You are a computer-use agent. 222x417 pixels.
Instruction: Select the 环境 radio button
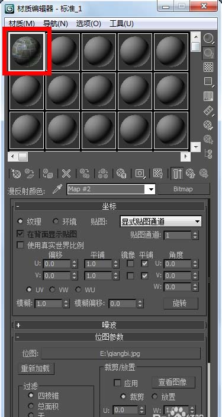(56, 221)
